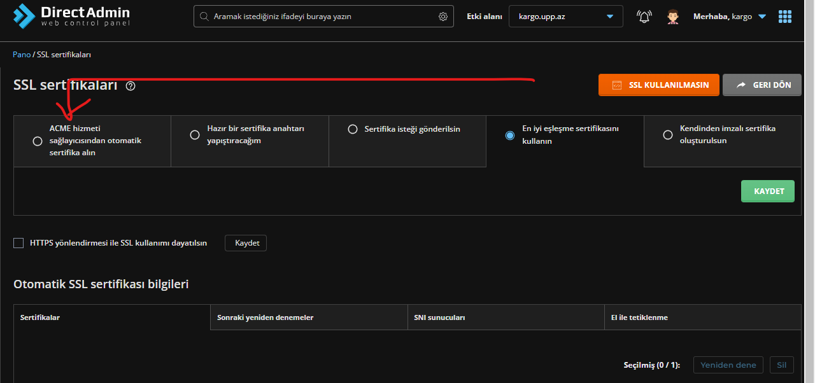The image size is (815, 383).
Task: Click the magnifier search icon
Action: [204, 17]
